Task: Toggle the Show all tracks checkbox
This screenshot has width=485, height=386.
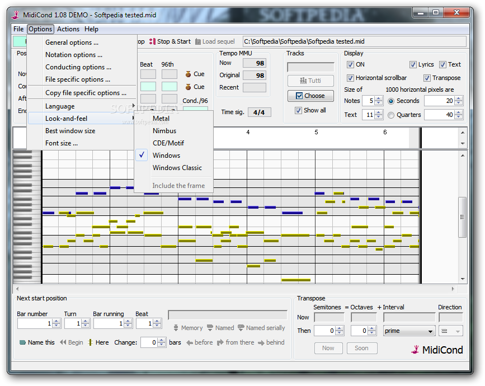Action: (298, 110)
